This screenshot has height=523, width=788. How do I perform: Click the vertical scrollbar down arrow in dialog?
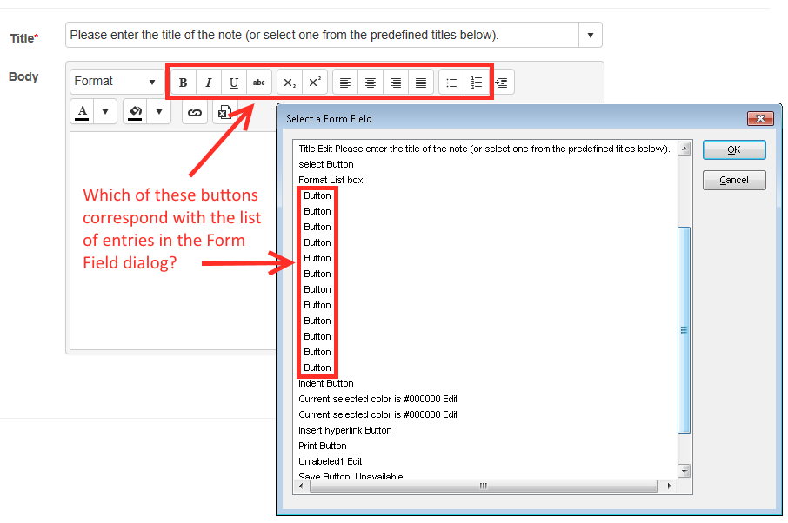click(x=684, y=471)
